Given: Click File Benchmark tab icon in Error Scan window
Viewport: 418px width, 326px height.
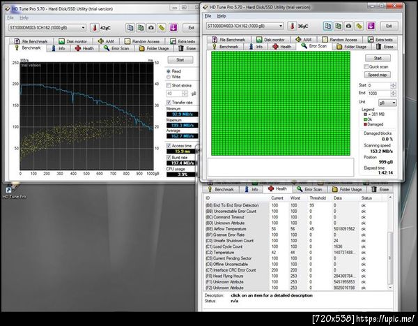Looking at the screenshot, I should [215, 40].
